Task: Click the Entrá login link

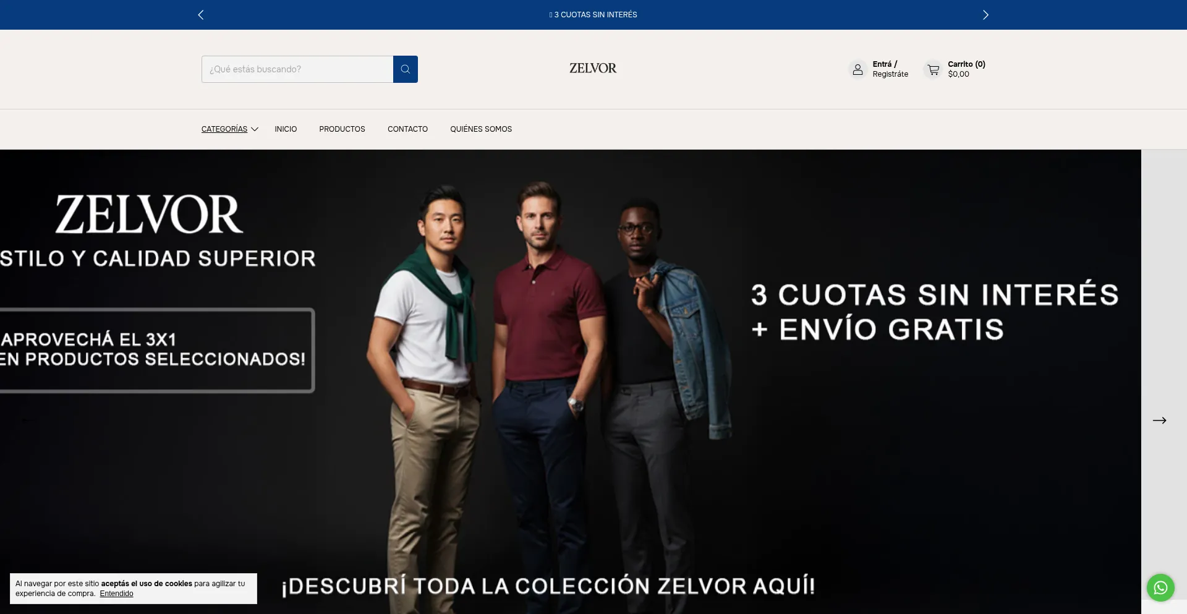Action: pos(882,64)
